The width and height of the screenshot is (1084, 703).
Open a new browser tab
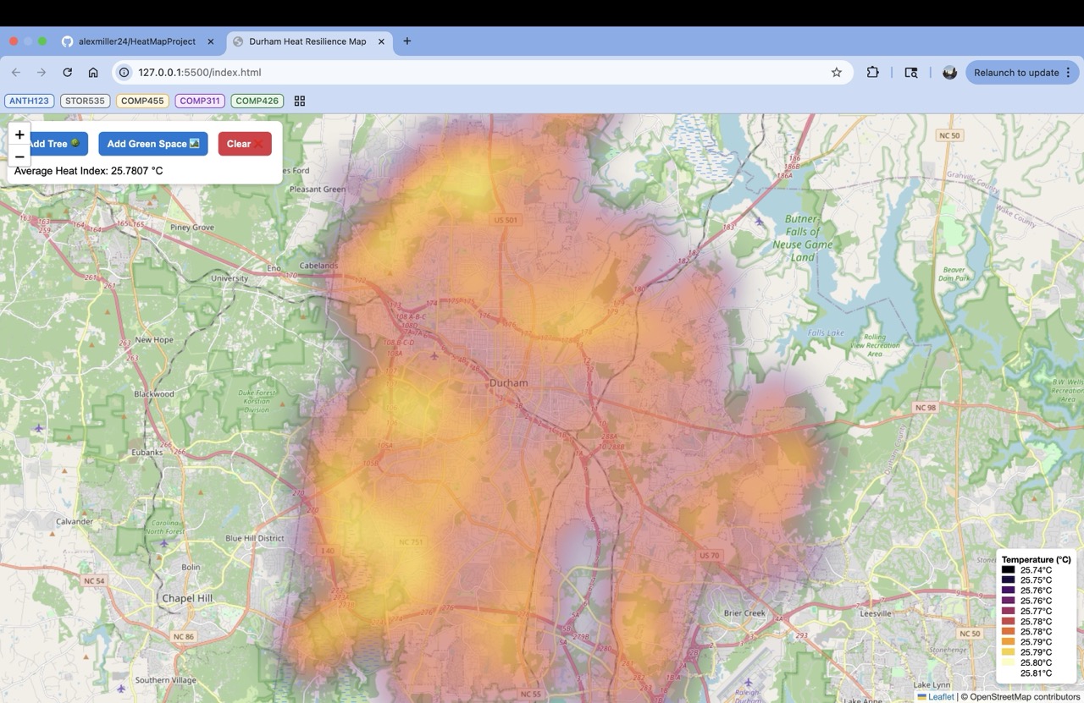pyautogui.click(x=407, y=41)
